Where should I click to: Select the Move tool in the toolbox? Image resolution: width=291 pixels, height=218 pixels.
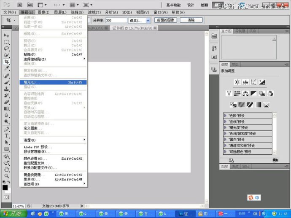tap(7, 35)
